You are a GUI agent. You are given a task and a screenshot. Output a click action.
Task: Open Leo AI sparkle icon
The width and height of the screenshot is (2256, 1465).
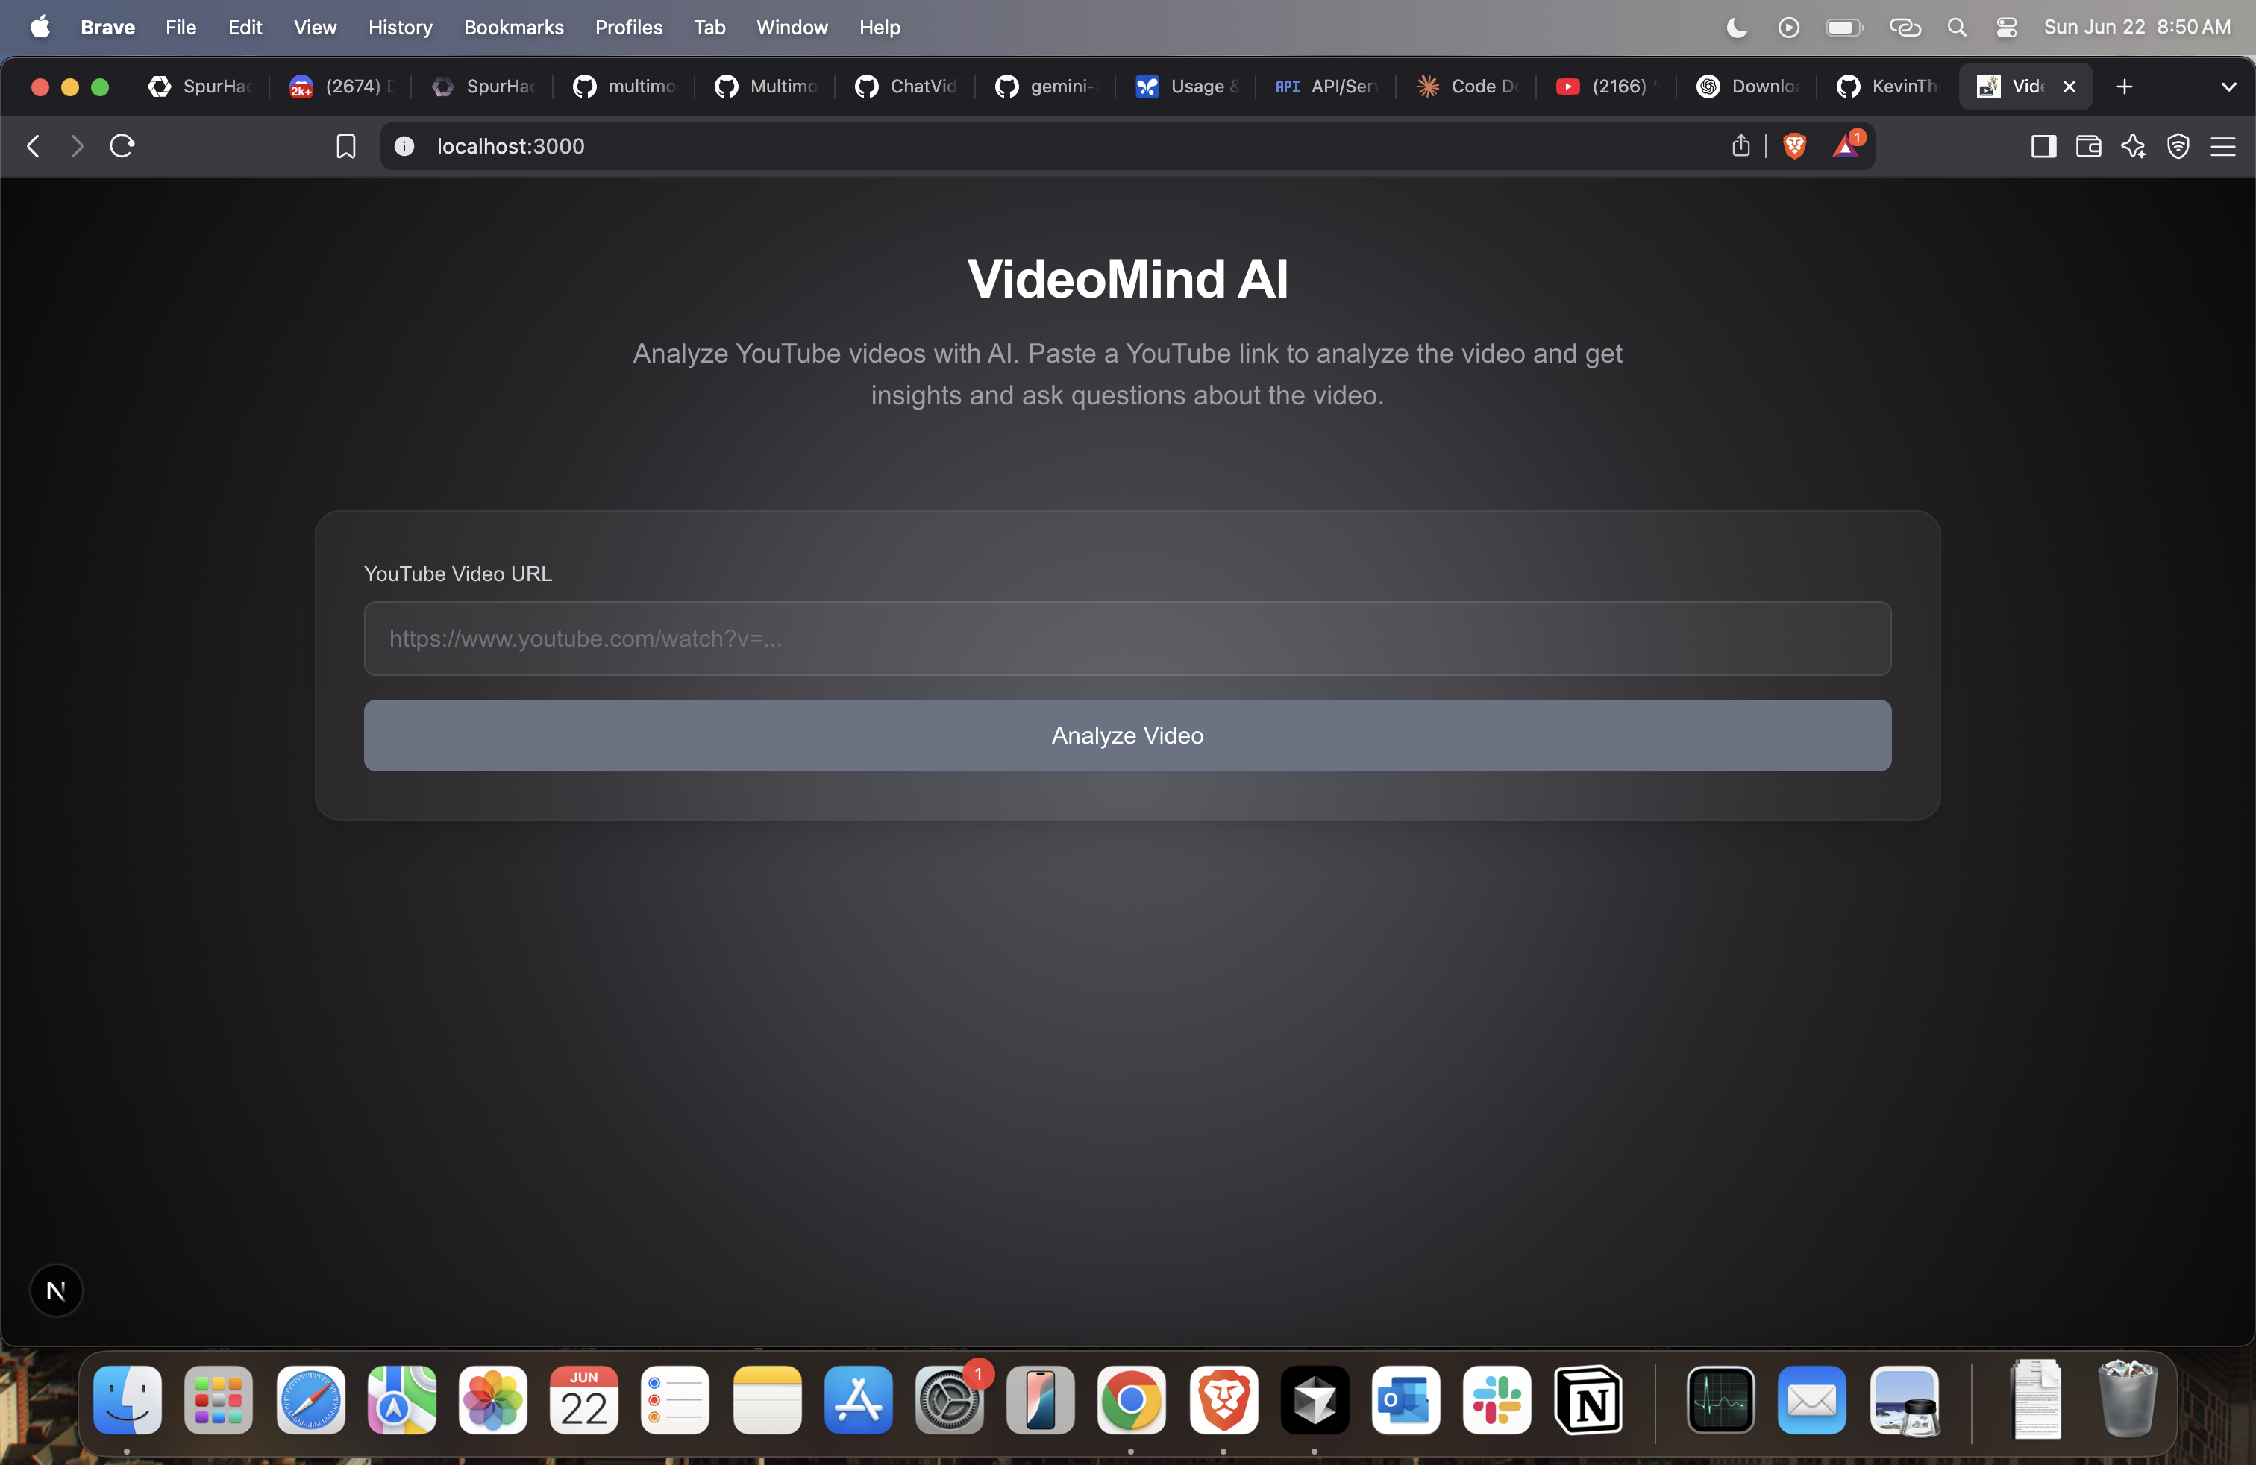(x=2133, y=146)
